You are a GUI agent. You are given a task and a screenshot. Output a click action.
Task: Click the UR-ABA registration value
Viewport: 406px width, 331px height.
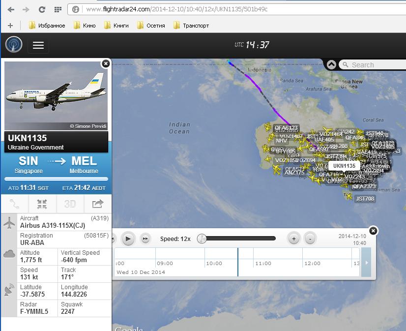pyautogui.click(x=32, y=242)
